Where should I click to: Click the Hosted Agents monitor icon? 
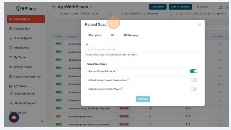click(x=10, y=38)
